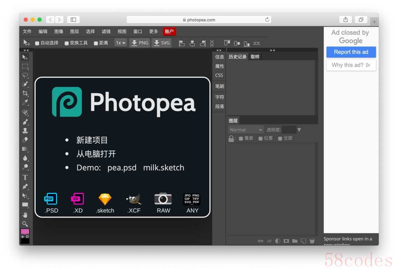Open the Normal blend mode dropdown
The width and height of the screenshot is (398, 271).
(246, 130)
